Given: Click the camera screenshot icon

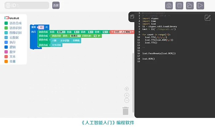Looking at the screenshot, I should (x=169, y=5).
